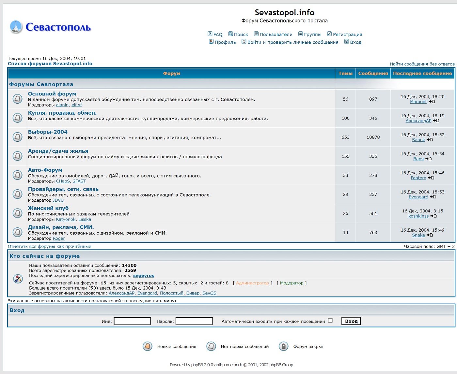Mark all forums as read link
Viewport: 457px width, 374px height.
pos(50,247)
